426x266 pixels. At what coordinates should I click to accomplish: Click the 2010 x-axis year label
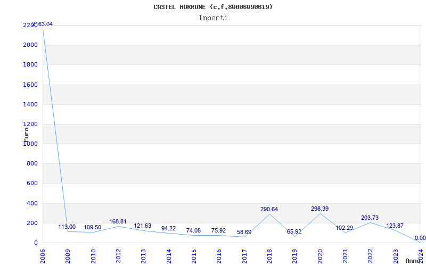coord(93,256)
